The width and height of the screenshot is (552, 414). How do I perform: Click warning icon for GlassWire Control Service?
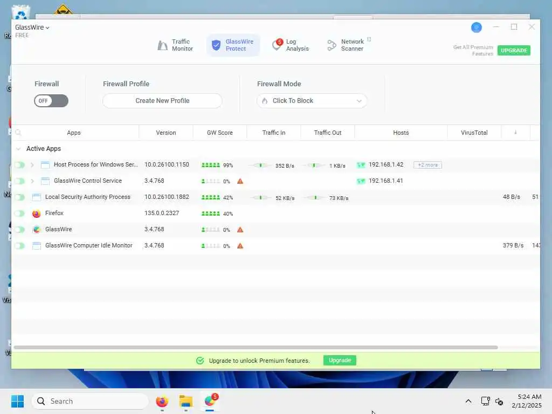coord(240,181)
